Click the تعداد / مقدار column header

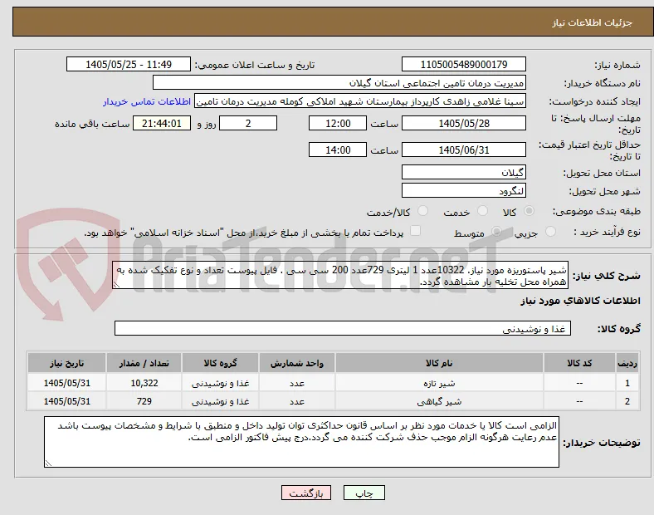click(144, 363)
